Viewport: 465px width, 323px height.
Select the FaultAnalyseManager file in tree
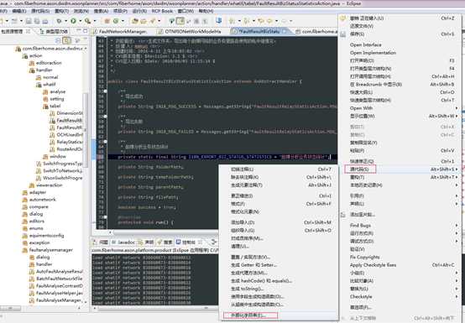point(56,300)
